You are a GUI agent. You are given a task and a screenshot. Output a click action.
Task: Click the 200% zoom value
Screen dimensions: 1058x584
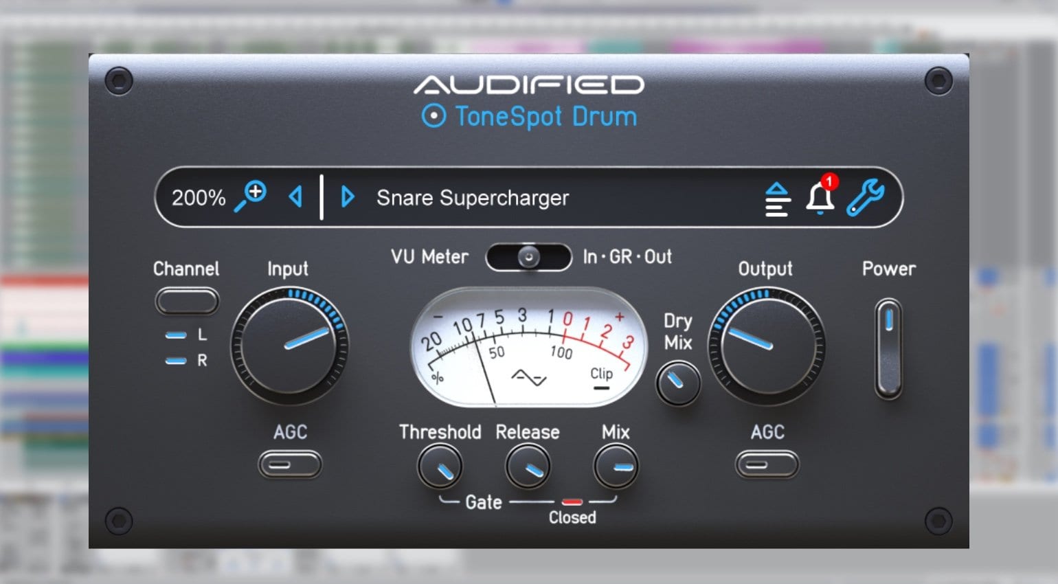tap(198, 197)
